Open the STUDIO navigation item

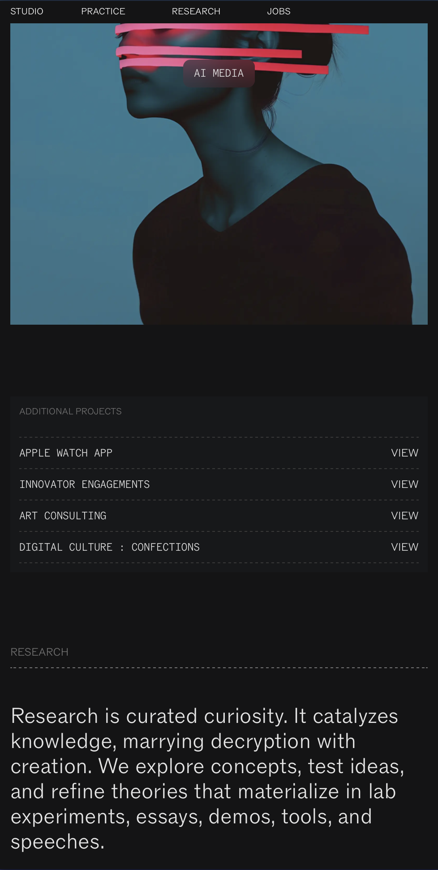click(27, 11)
